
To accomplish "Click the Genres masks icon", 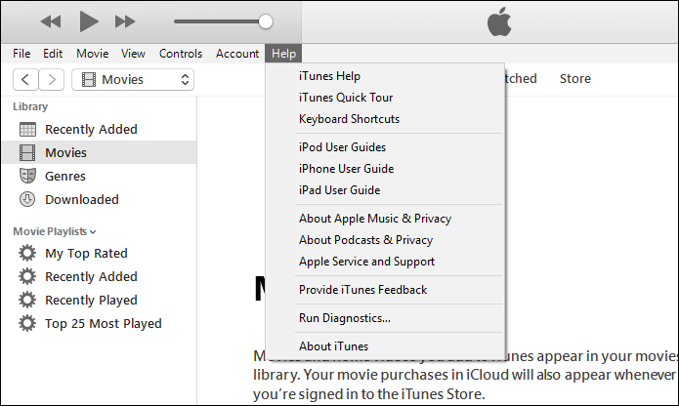I will 27,176.
